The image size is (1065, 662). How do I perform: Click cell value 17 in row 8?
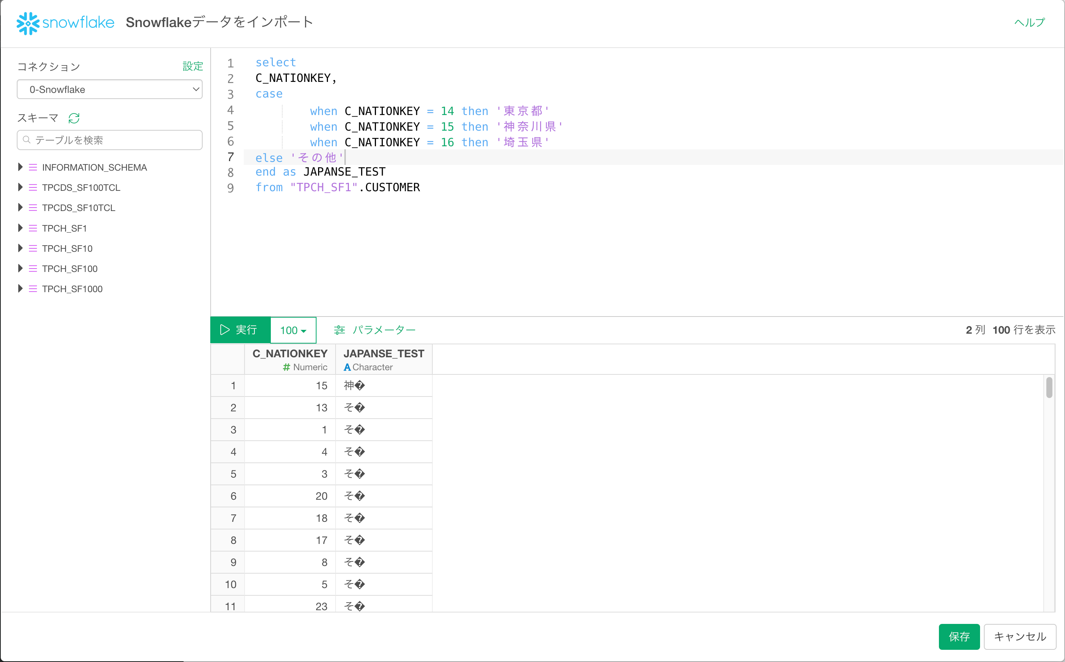321,540
